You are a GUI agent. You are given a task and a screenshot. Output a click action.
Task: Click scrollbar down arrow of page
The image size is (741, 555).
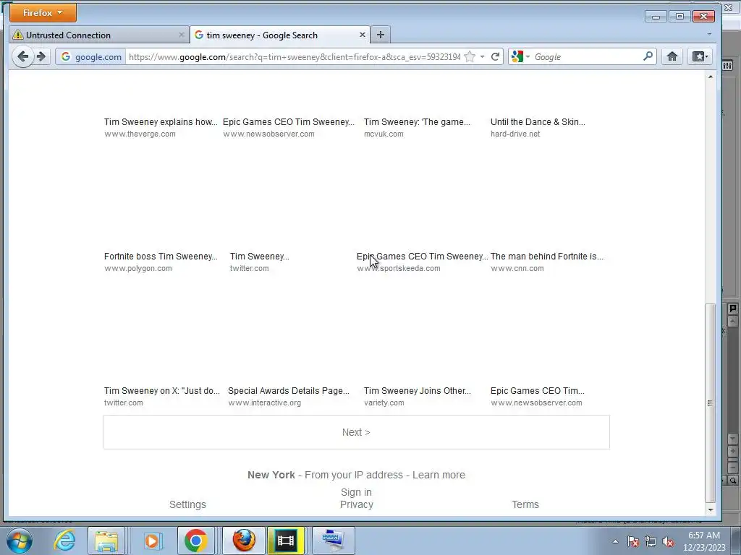710,509
